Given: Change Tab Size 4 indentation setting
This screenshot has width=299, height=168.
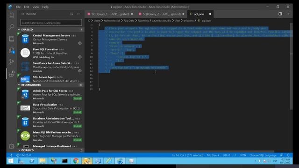Looking at the screenshot, I should [x=213, y=155].
